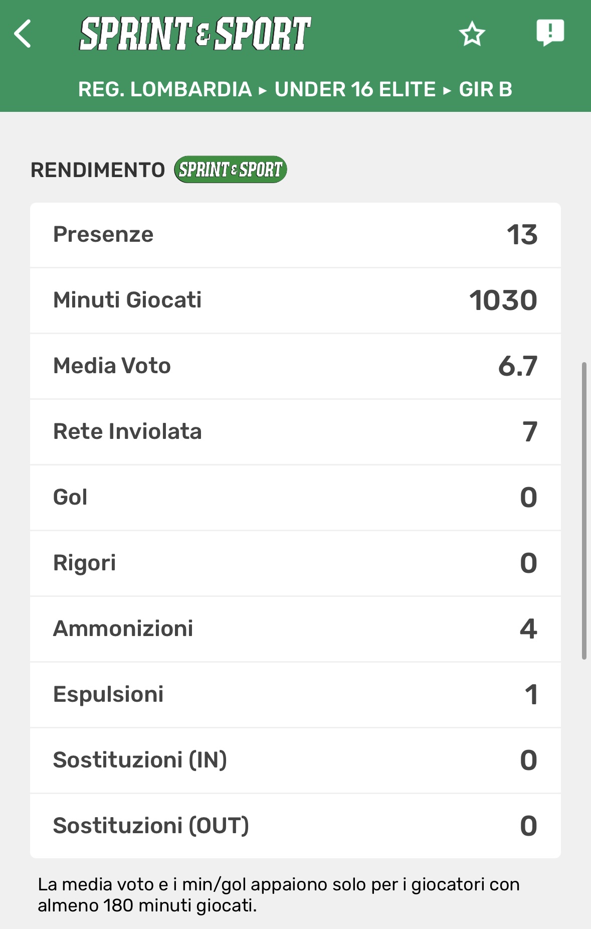Screen dimensions: 591x929
Task: Tap the green Sprint & Sport badge
Action: click(x=231, y=170)
